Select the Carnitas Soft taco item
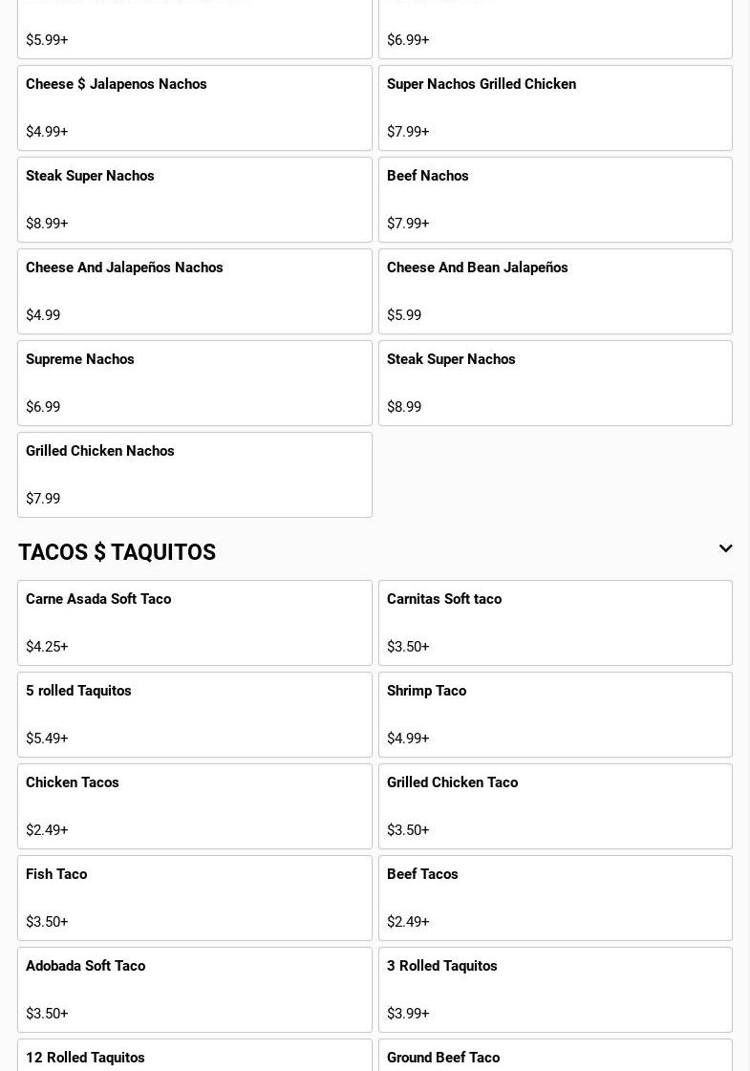 (555, 623)
